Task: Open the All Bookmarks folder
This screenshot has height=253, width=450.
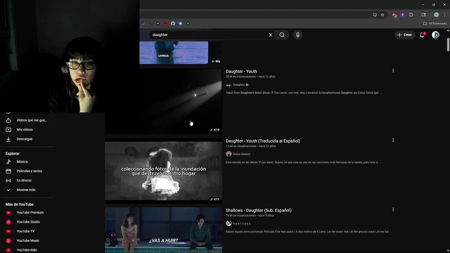Action: click(435, 24)
